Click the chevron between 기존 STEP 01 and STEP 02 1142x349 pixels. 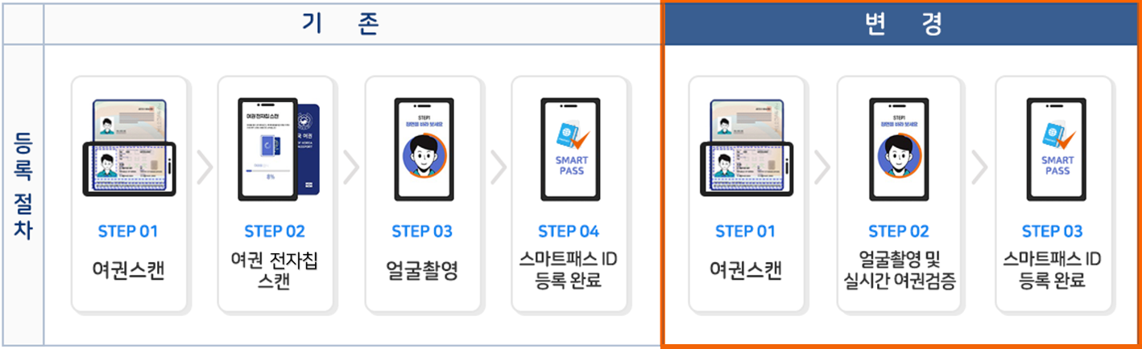pos(204,167)
